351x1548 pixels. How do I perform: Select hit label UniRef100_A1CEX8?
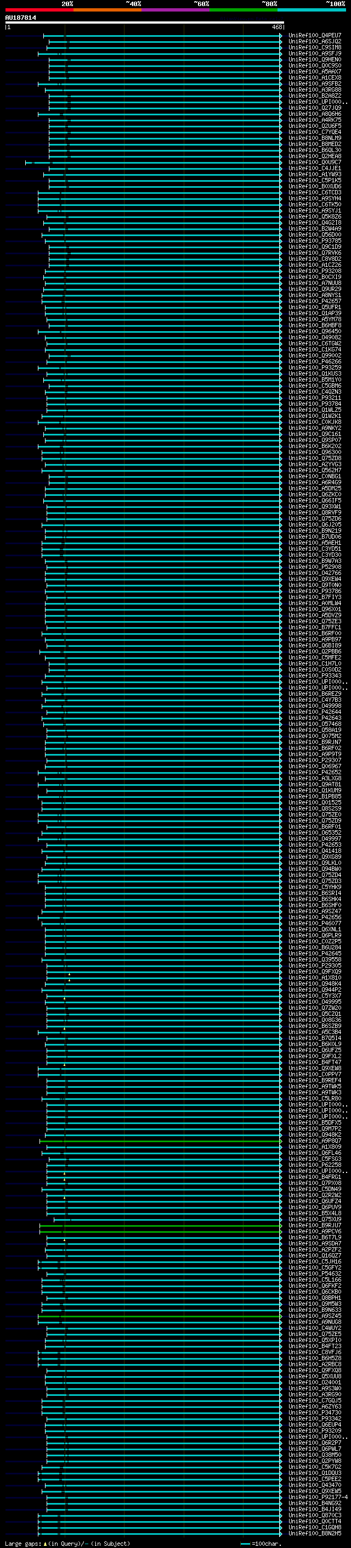point(314,77)
